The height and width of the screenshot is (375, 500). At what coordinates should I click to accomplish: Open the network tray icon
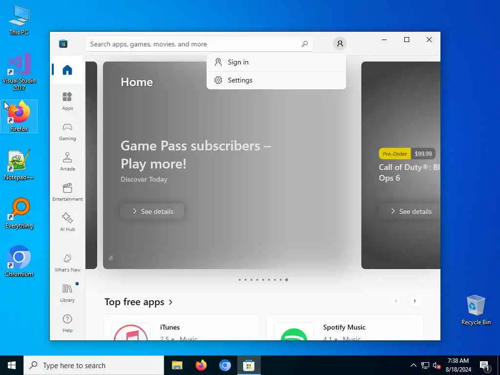click(x=425, y=365)
